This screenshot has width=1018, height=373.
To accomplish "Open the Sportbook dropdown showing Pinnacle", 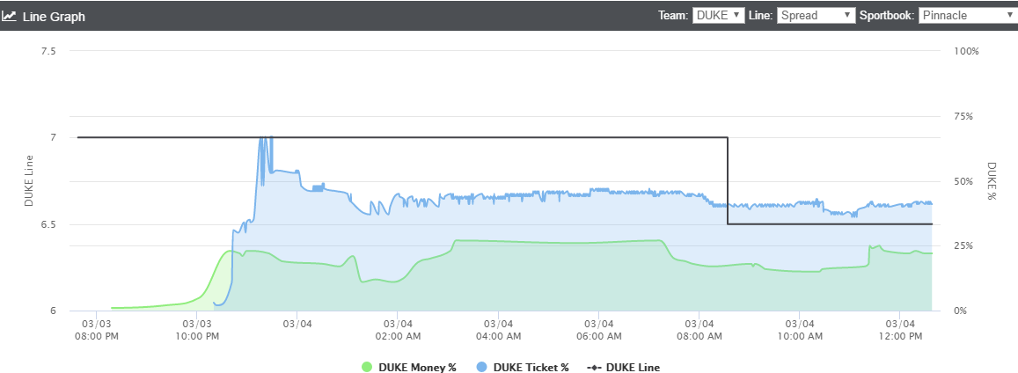I will [x=968, y=16].
